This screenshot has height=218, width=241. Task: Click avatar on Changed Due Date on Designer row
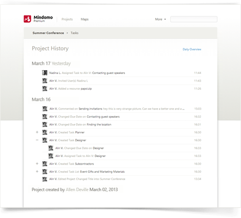(x=51, y=148)
